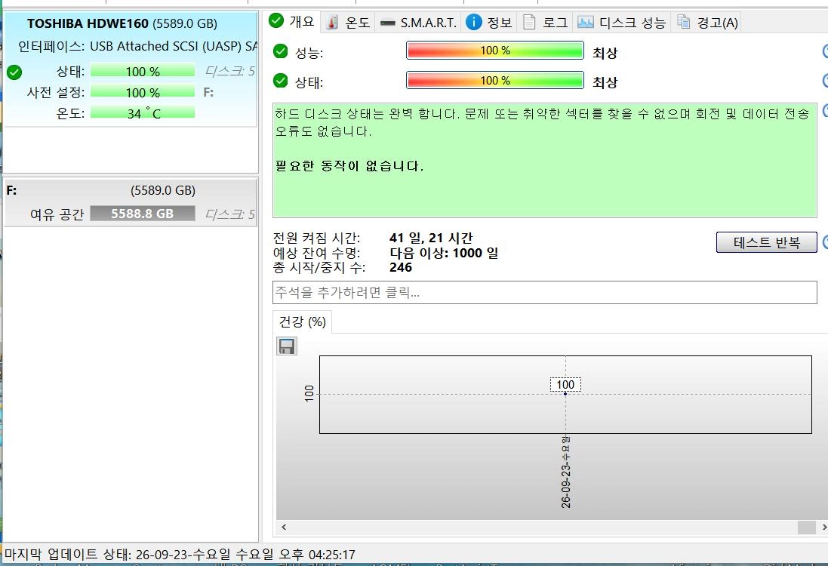Click the text 하드 디스크 상태는 완벽 합니다
Screen dimensions: 828x566
click(367, 113)
